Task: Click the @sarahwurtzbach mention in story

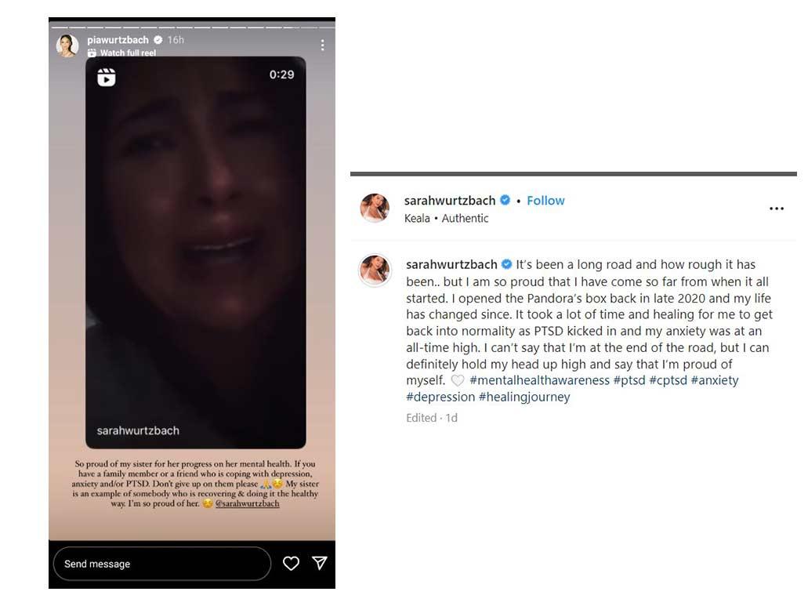Action: pyautogui.click(x=248, y=503)
